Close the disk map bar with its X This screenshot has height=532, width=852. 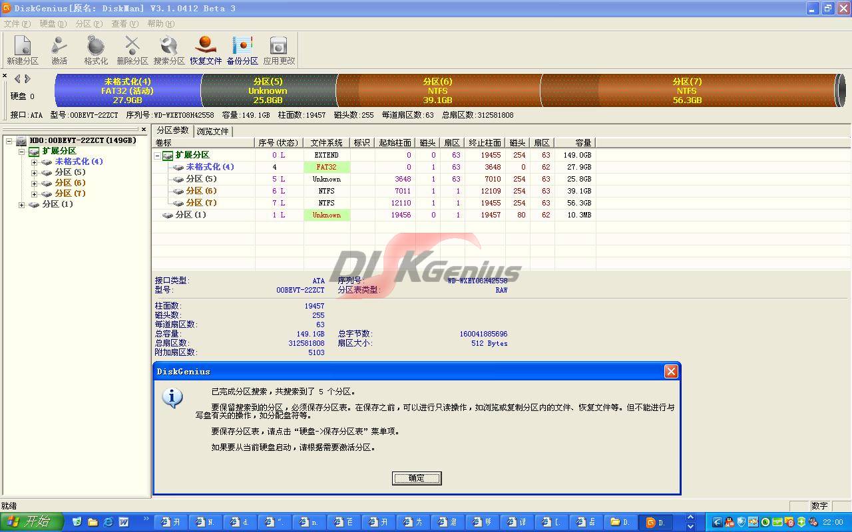(5, 76)
